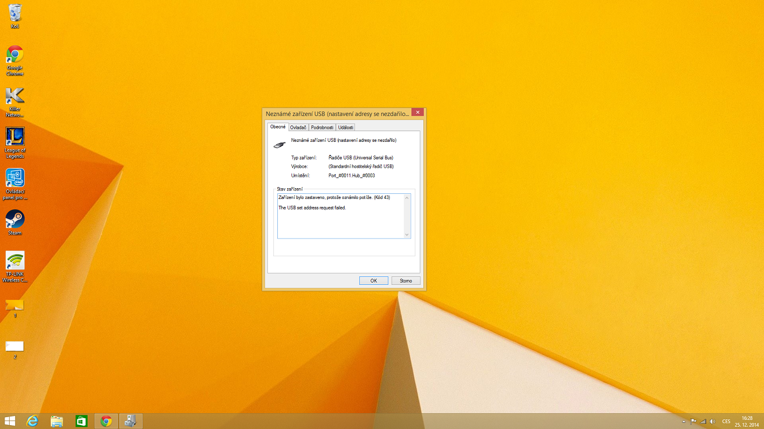Select the image file named 1

pos(15,308)
